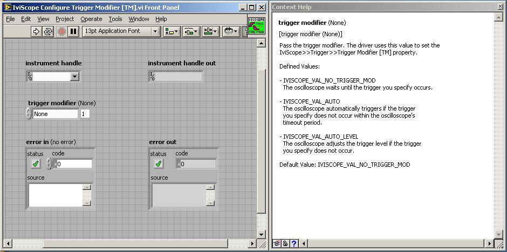Screen dimensions: 507x252
Task: Click the trigger modifier numeric value 1
Action: pos(85,114)
